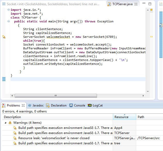
Task: Click the '0 errors, 4 warnings, 0 others' summary
Action: click(25, 111)
